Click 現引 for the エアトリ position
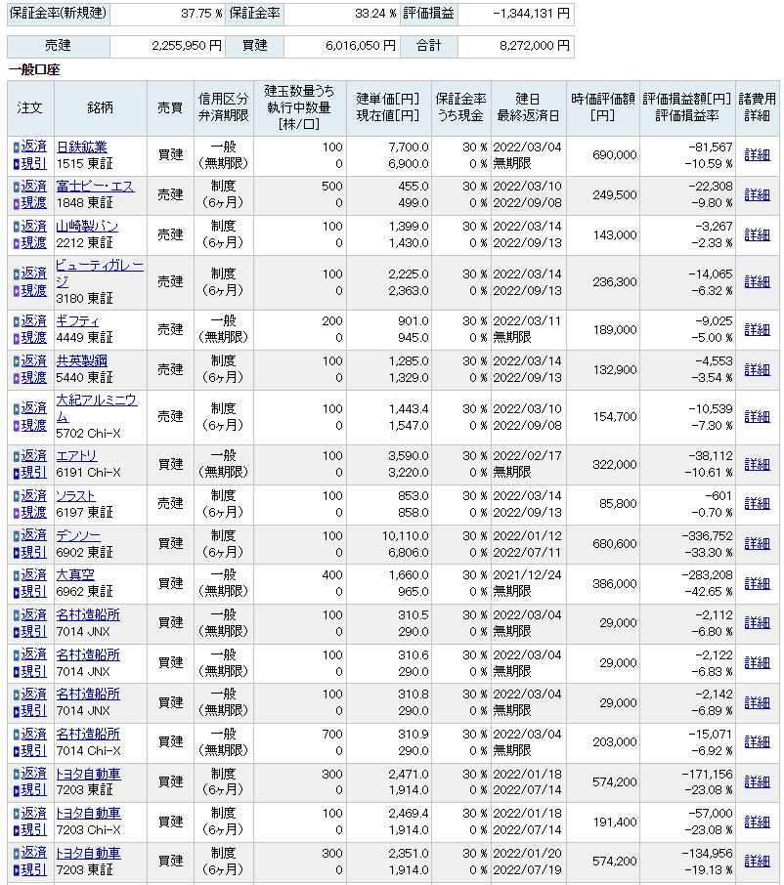 [34, 473]
